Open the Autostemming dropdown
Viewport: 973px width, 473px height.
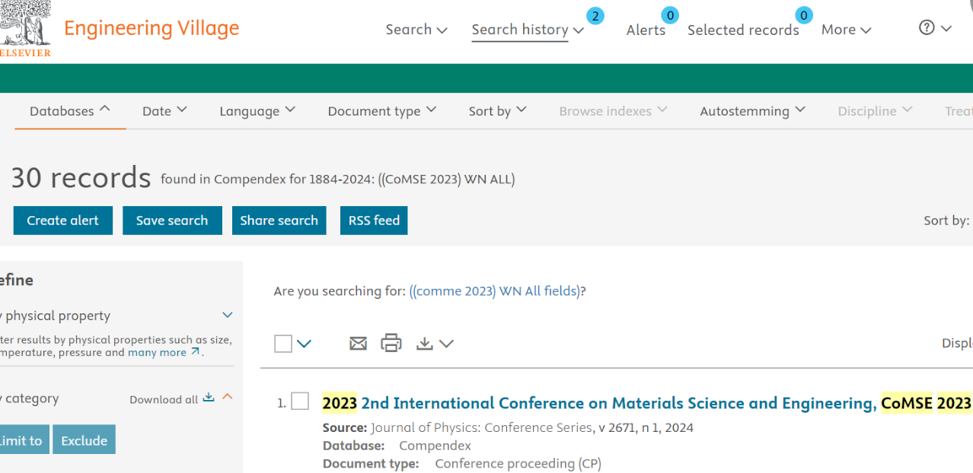(752, 111)
